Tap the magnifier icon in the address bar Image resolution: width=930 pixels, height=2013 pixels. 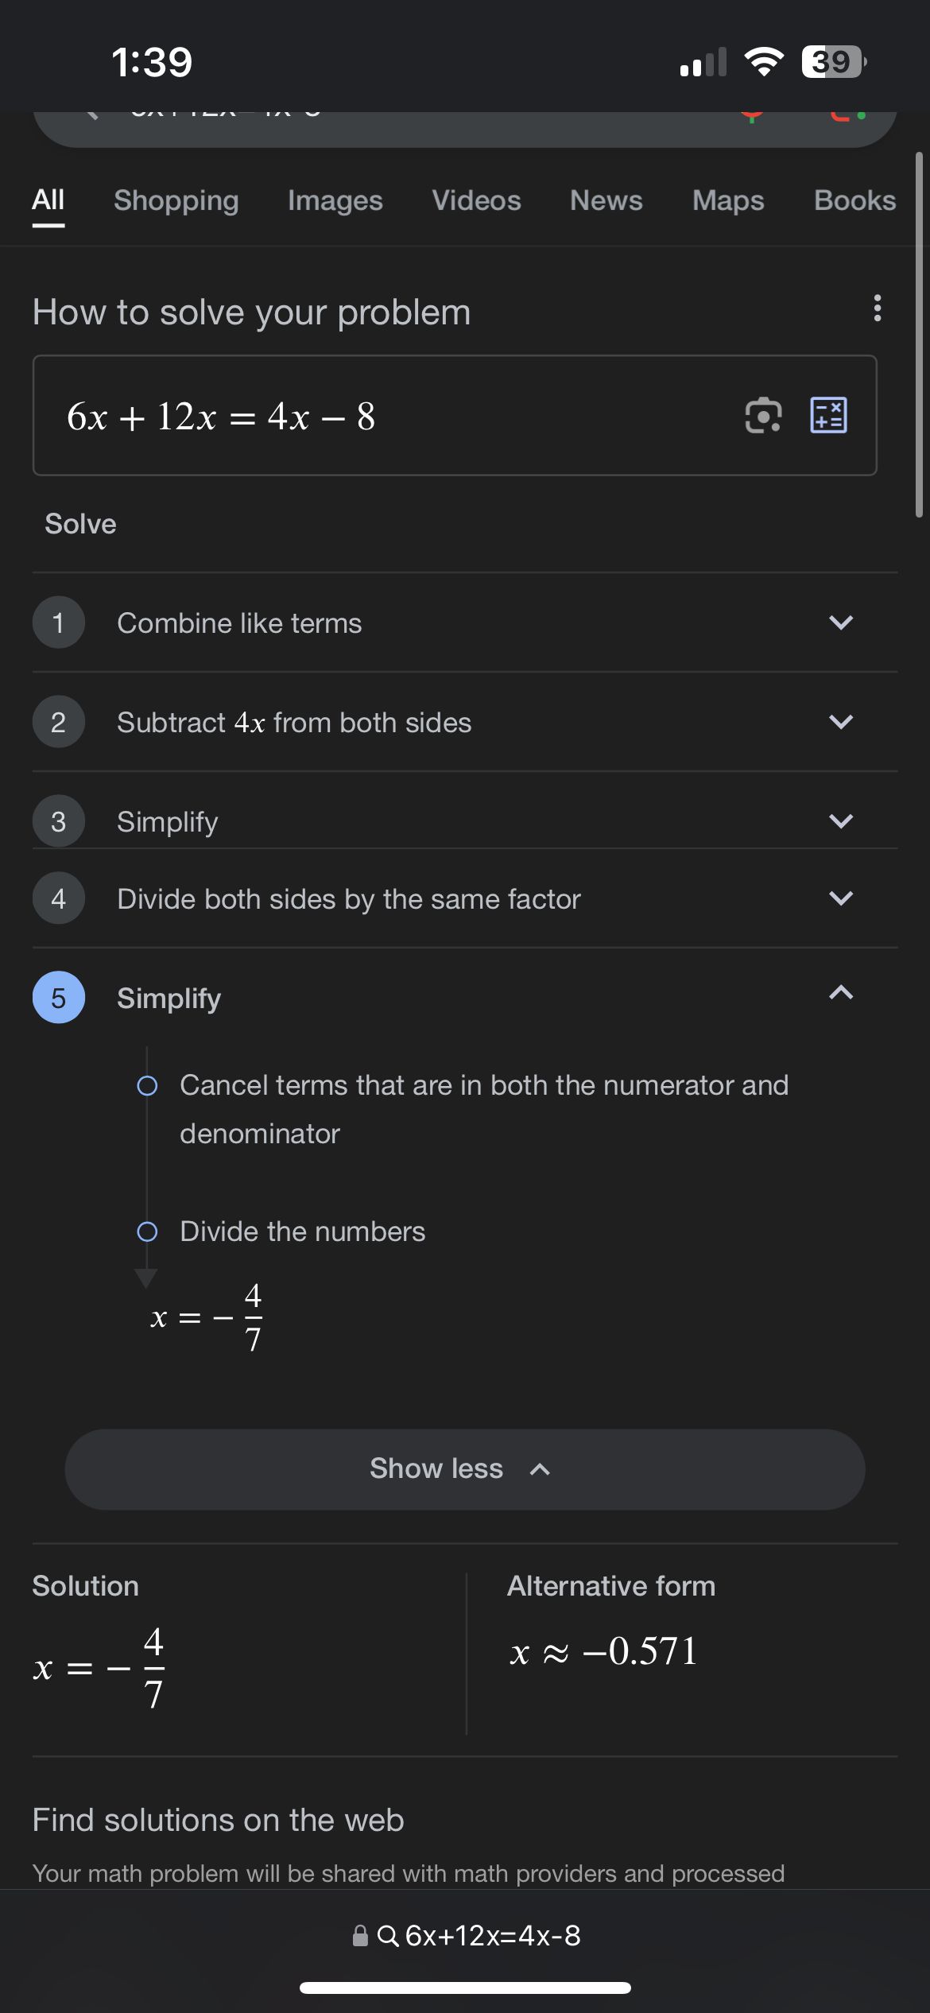pos(388,1936)
